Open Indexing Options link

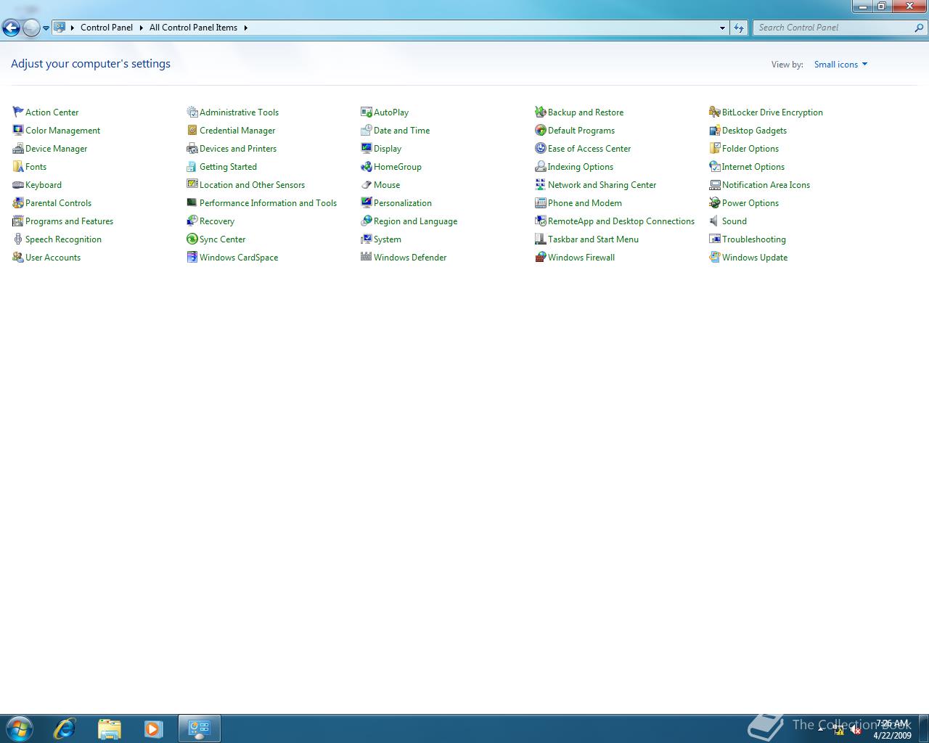[x=580, y=167]
